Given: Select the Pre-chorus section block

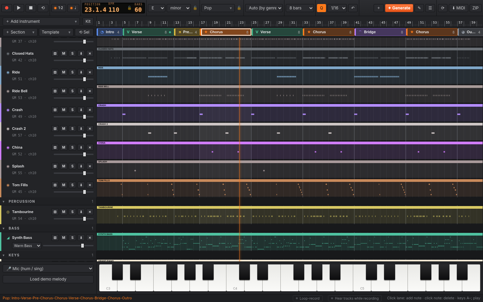Looking at the screenshot, I should click(187, 32).
